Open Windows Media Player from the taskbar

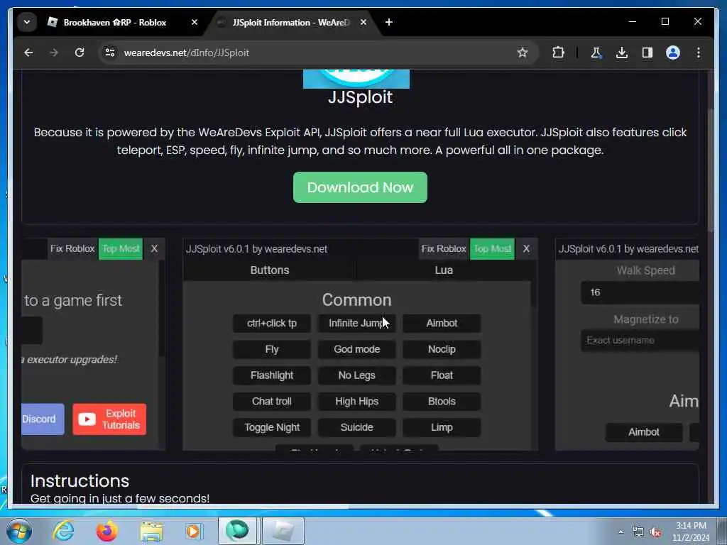[x=194, y=531]
